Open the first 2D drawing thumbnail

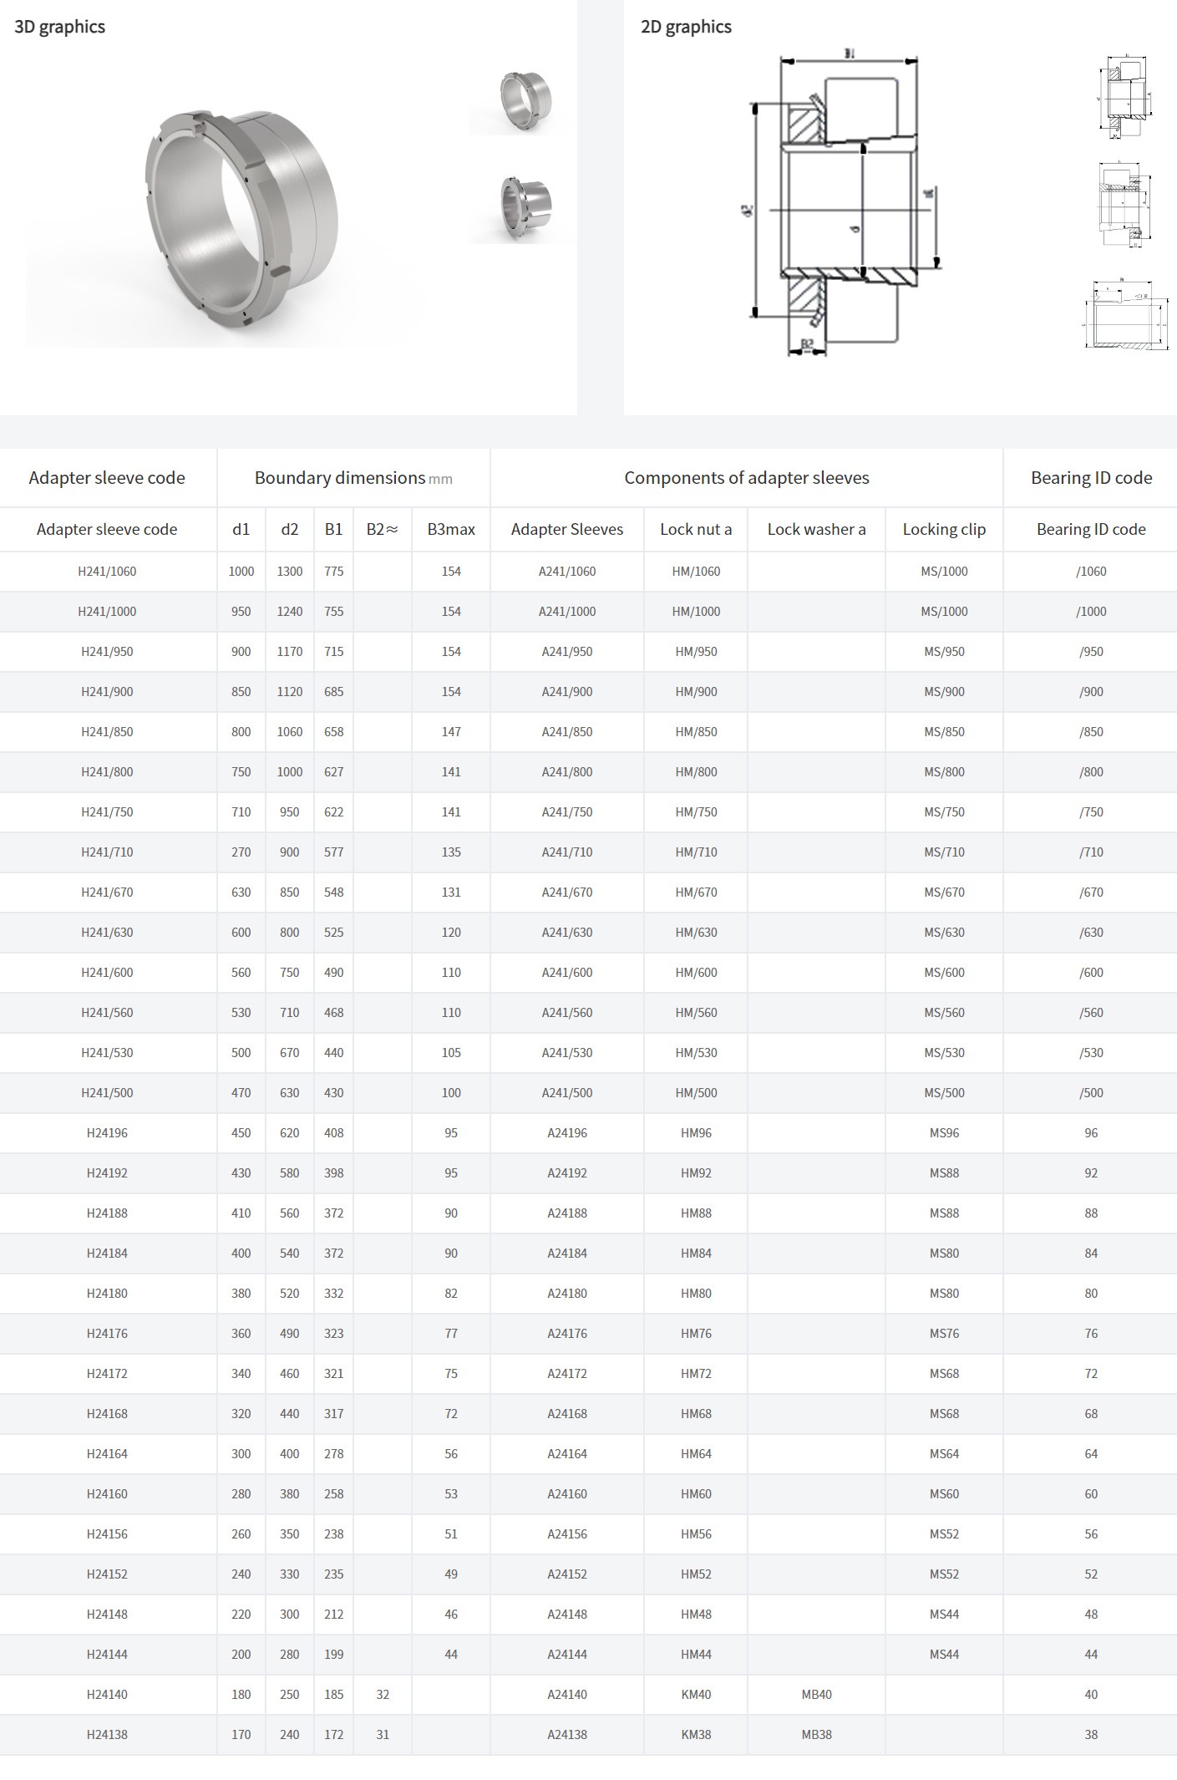coord(1128,97)
